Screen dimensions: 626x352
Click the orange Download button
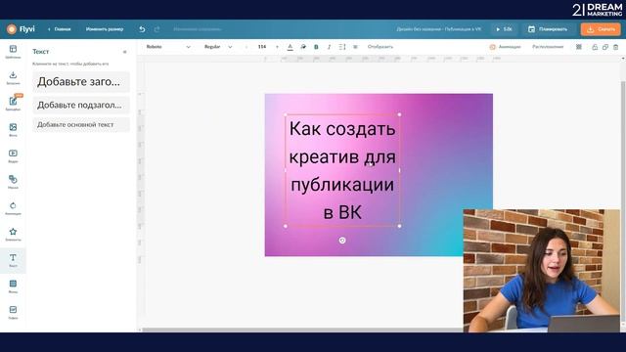pyautogui.click(x=601, y=29)
